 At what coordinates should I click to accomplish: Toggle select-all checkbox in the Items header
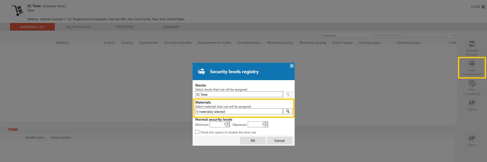tap(5, 137)
